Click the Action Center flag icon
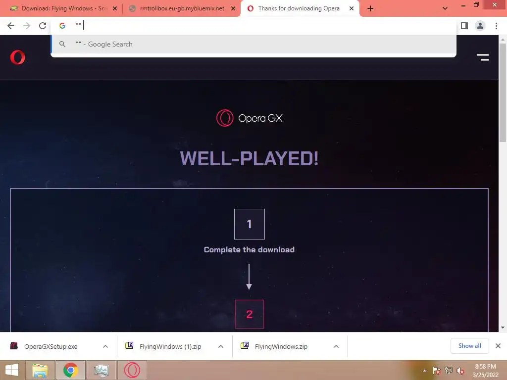The width and height of the screenshot is (507, 380). click(x=436, y=371)
